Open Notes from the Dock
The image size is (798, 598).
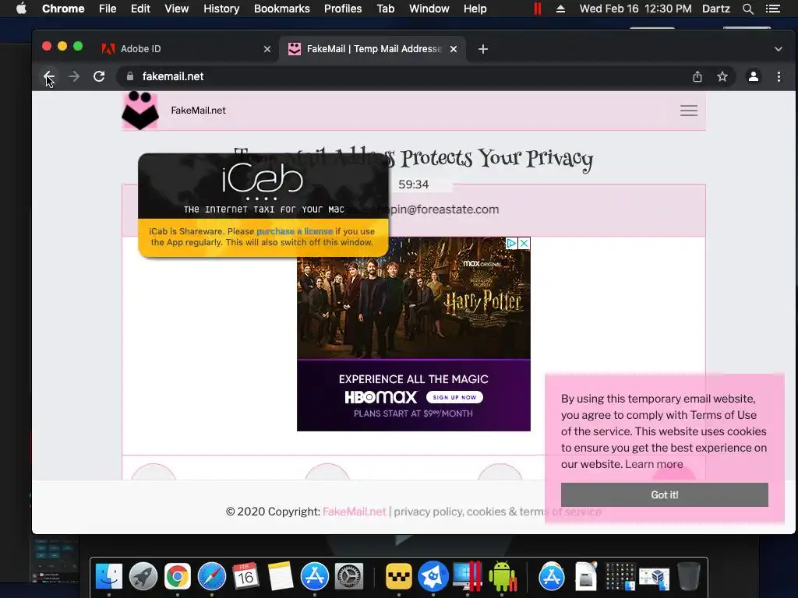click(281, 577)
